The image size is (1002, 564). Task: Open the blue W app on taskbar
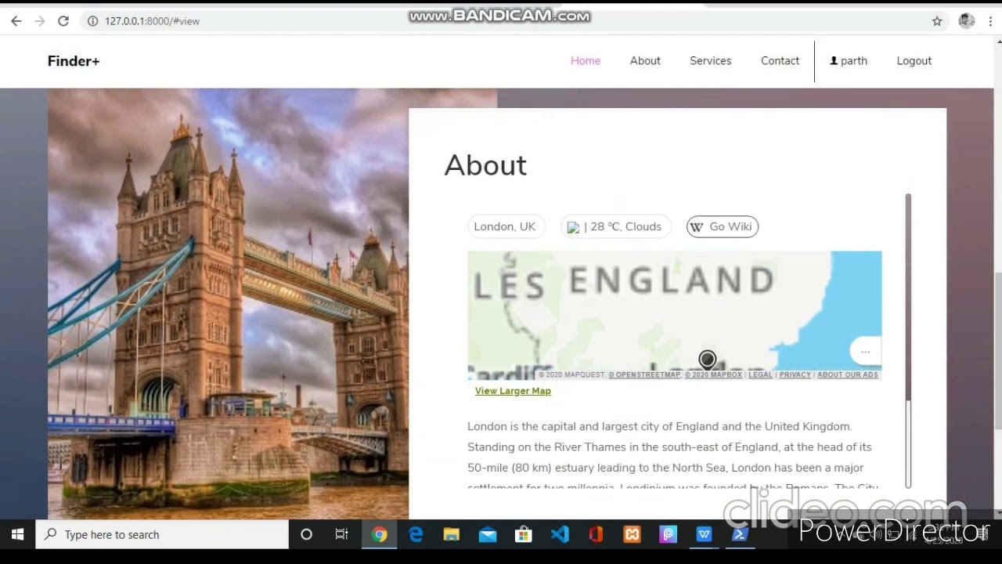pos(704,534)
